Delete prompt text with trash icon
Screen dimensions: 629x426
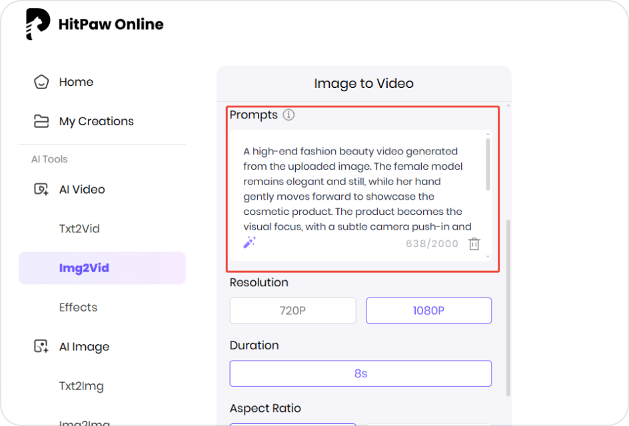474,244
